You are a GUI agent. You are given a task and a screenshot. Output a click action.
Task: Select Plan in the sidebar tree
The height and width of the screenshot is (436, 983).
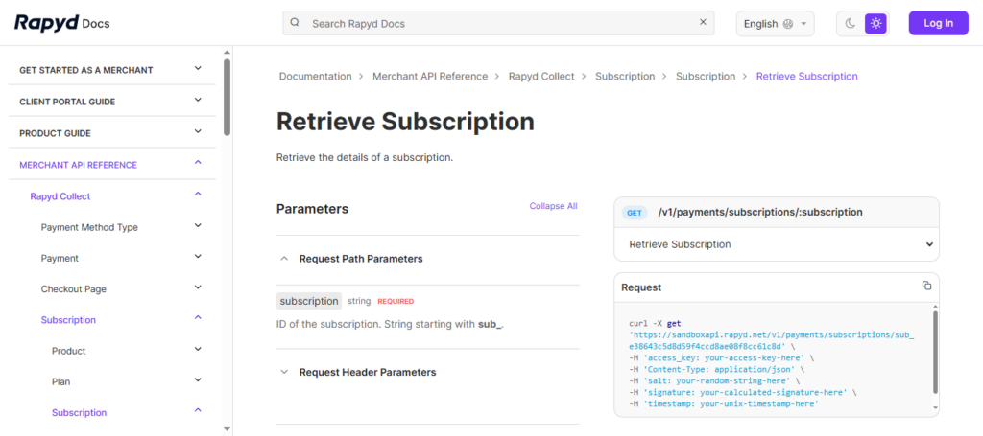pyautogui.click(x=60, y=381)
